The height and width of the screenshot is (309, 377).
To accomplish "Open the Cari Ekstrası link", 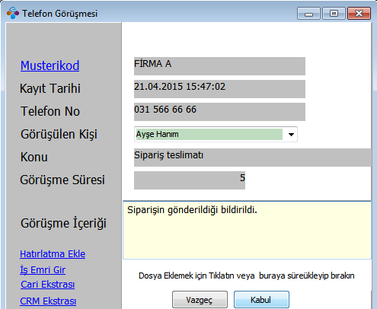I will tap(48, 285).
